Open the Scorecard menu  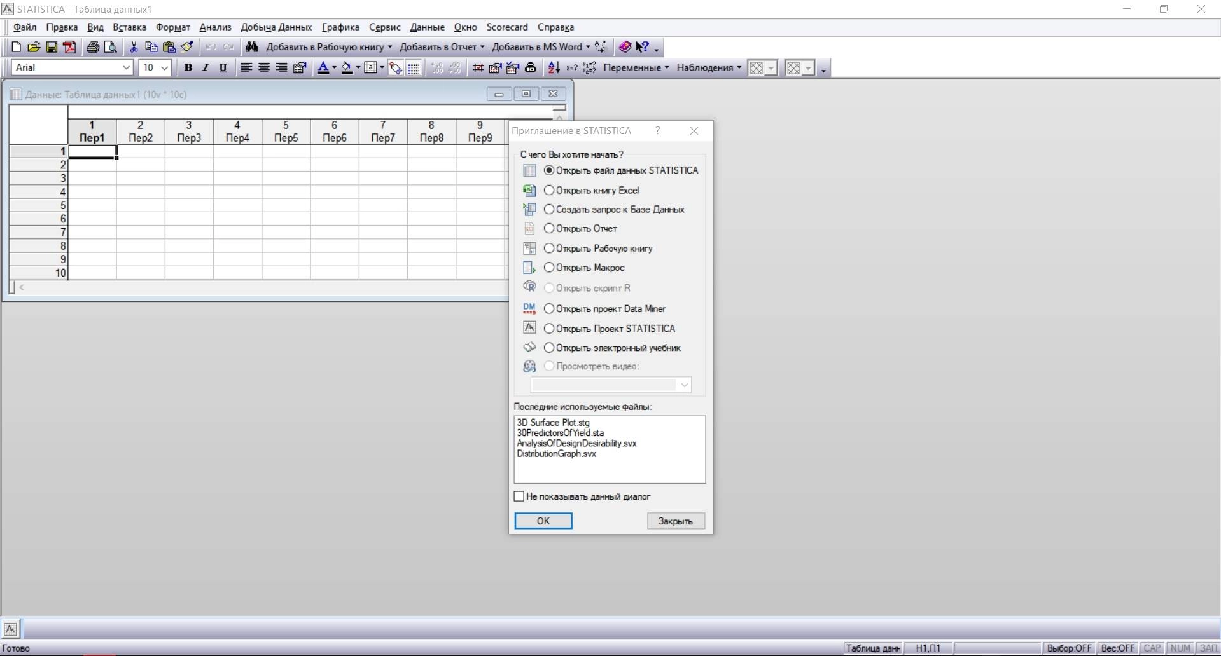click(507, 27)
